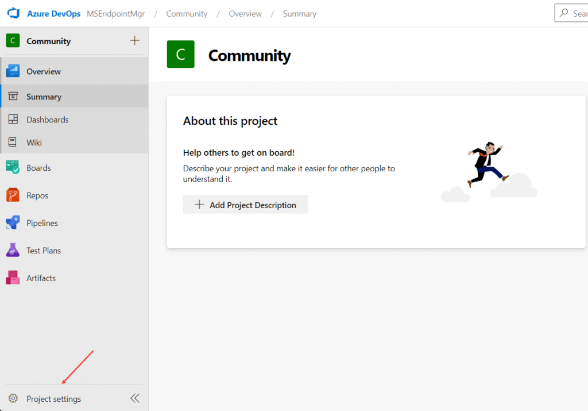Go to MSEndpointMgr organization breadcrumb
The width and height of the screenshot is (588, 411).
(115, 14)
